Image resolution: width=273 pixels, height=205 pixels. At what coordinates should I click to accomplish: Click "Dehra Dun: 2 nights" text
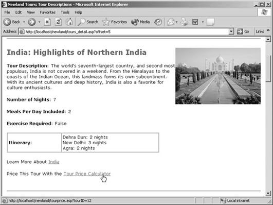(x=85, y=137)
